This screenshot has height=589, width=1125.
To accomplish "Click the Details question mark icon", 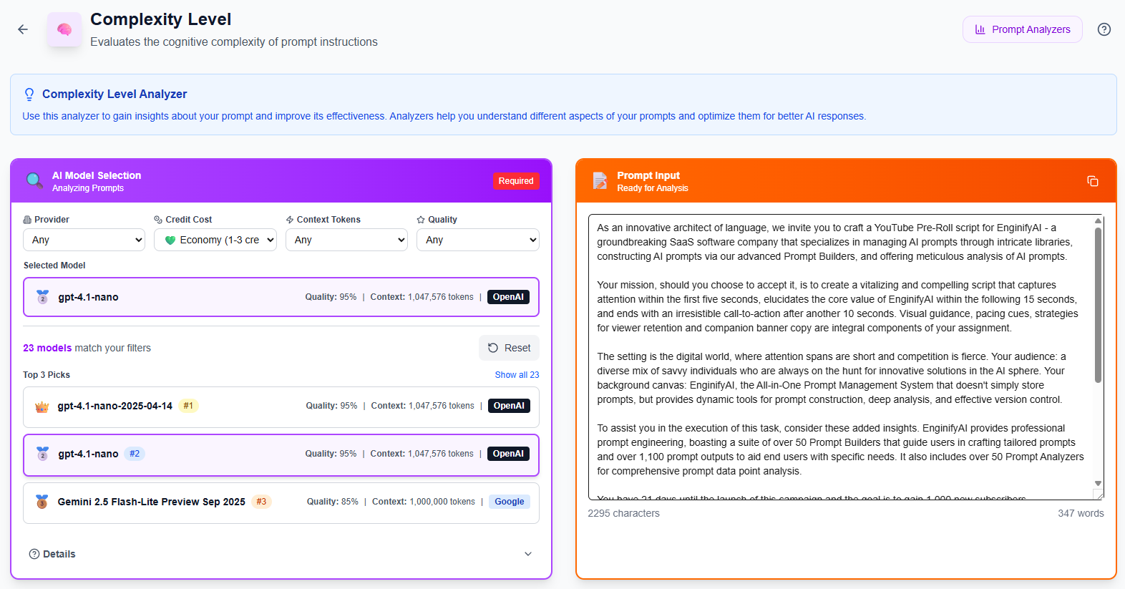I will tap(34, 554).
